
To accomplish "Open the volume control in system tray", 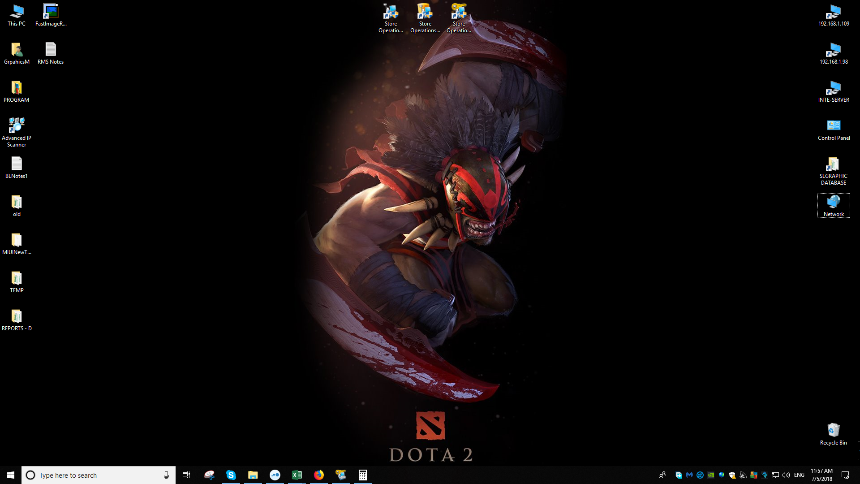I will pyautogui.click(x=786, y=475).
